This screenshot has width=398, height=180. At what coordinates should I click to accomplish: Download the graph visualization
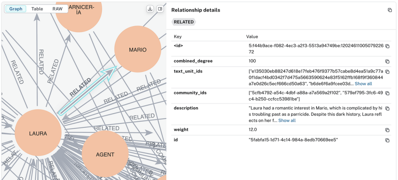click(x=150, y=9)
